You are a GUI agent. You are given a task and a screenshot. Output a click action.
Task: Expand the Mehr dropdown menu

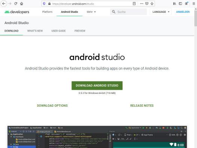coord(91,12)
